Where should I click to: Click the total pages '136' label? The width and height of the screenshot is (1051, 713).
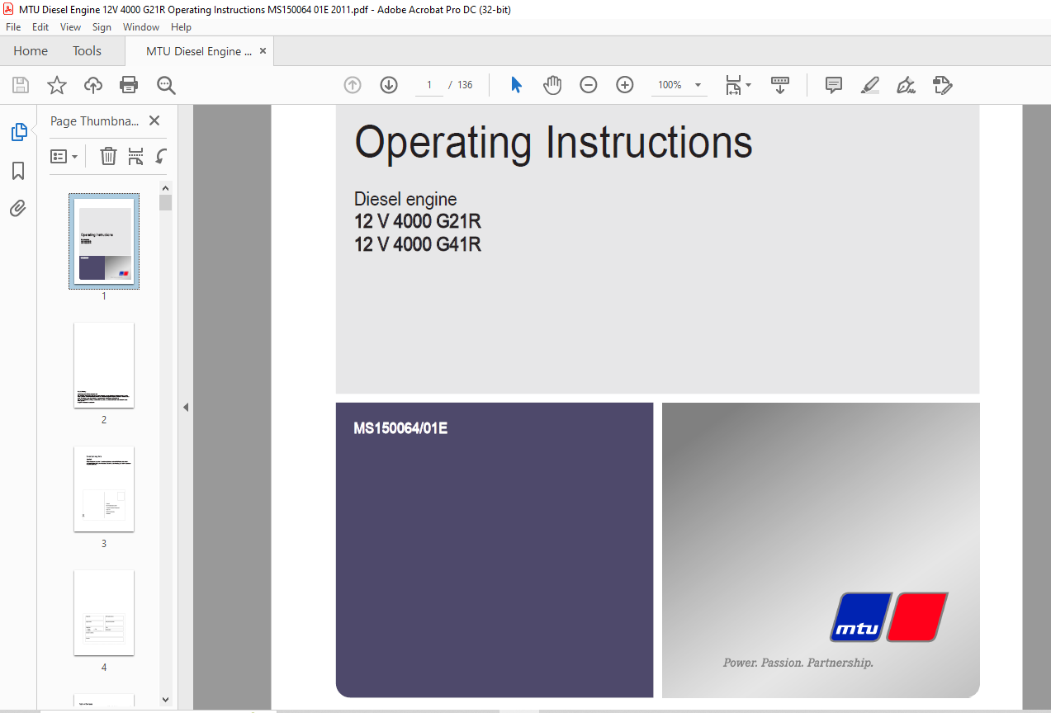point(465,85)
